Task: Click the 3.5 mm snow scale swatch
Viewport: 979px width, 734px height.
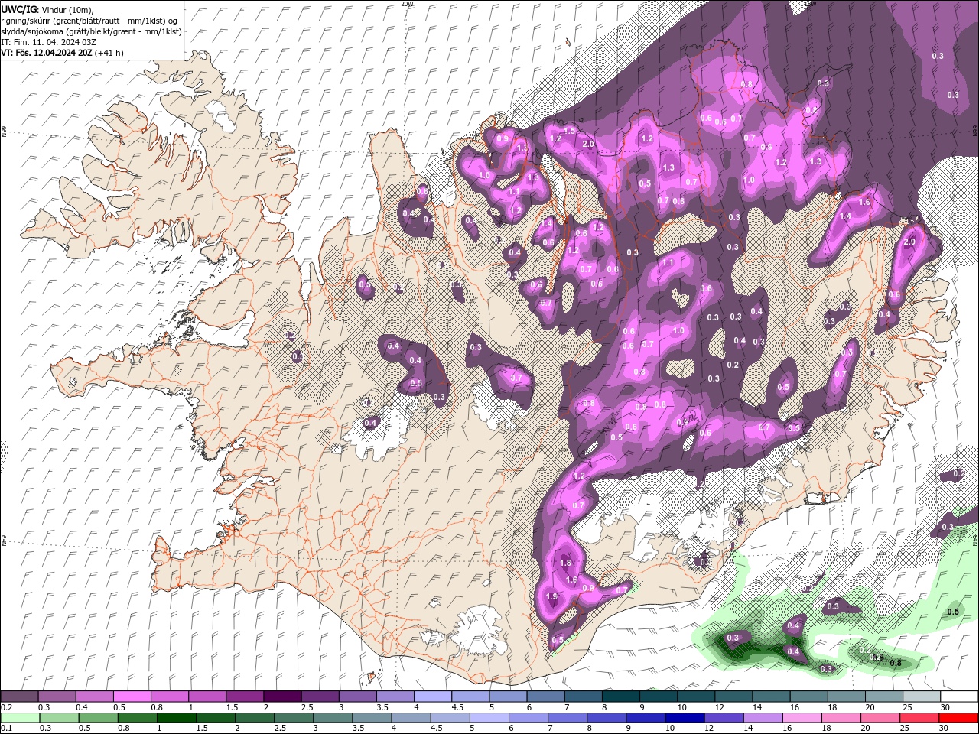Action: tap(395, 697)
